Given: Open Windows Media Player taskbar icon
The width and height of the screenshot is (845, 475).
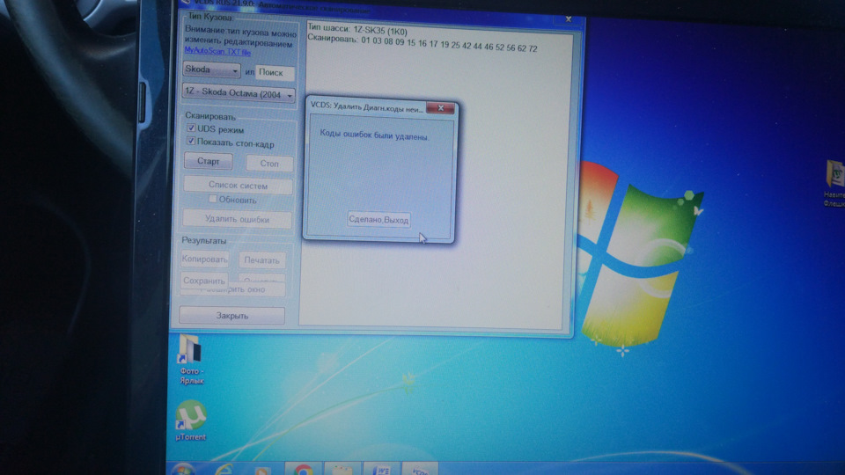Looking at the screenshot, I should [x=262, y=471].
